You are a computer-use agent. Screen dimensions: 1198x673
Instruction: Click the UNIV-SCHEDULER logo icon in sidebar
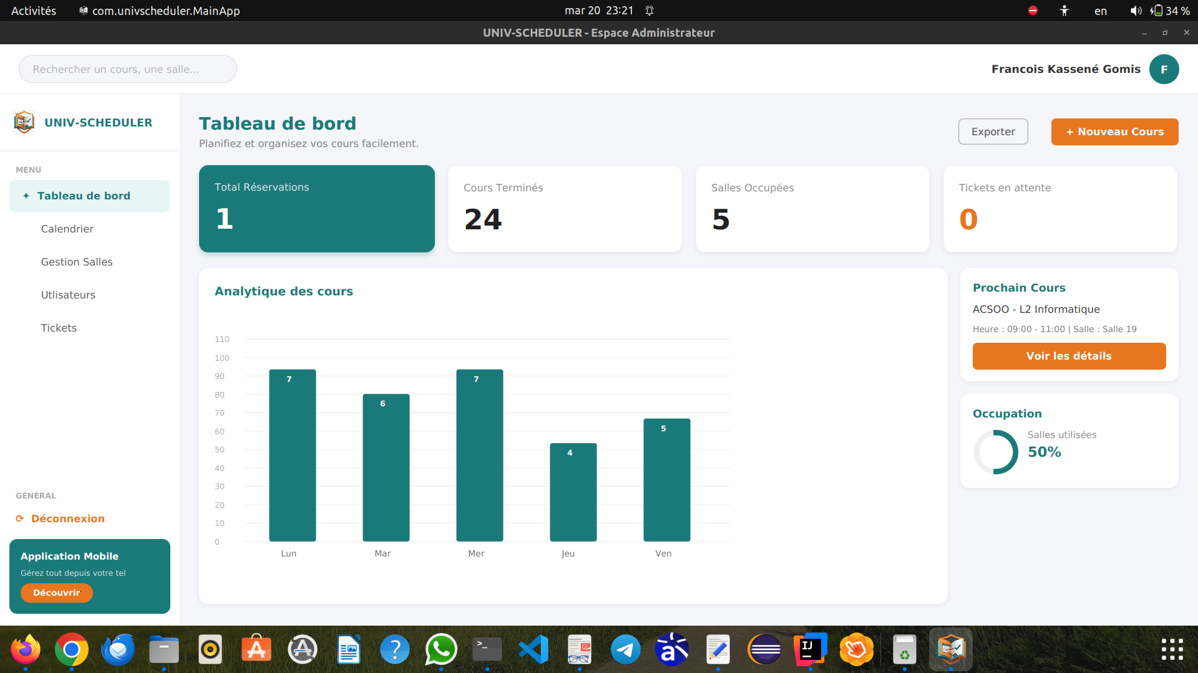[24, 122]
